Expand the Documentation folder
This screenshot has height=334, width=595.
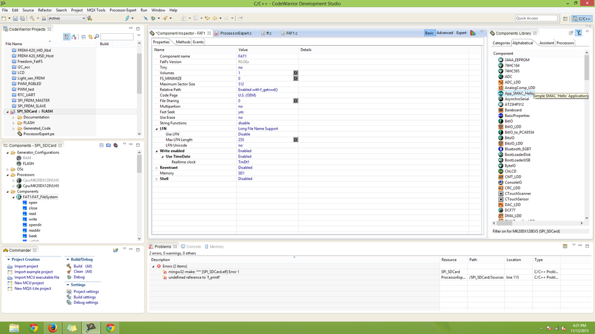(x=14, y=118)
